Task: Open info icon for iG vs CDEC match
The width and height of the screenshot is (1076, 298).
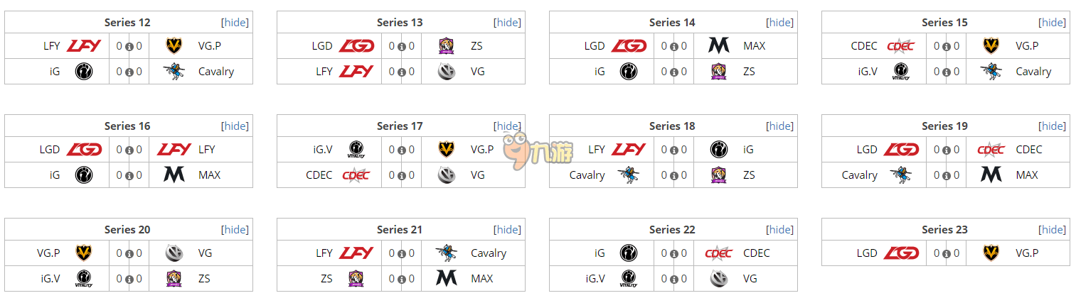Action: pos(674,254)
